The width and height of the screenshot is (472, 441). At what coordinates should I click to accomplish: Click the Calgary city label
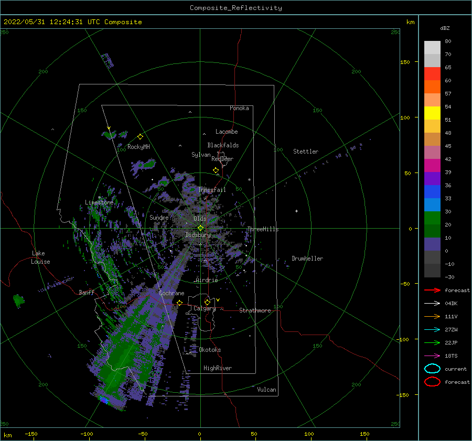coord(205,308)
